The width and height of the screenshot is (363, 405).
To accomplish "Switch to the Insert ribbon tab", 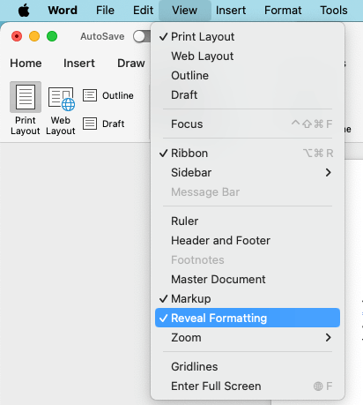I will point(79,63).
